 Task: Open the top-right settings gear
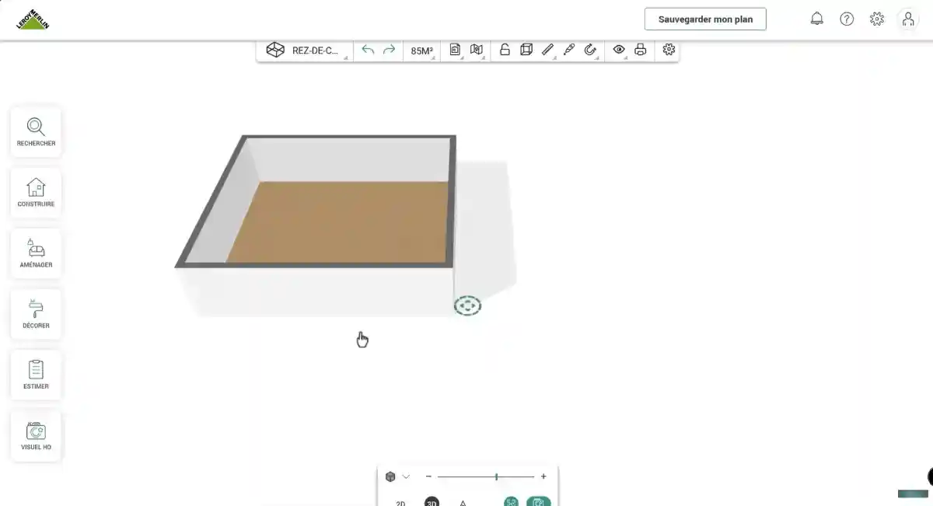(877, 19)
